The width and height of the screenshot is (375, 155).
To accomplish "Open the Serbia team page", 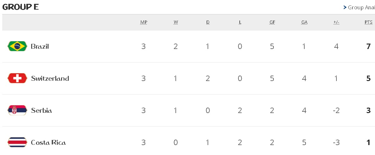I will [x=41, y=110].
